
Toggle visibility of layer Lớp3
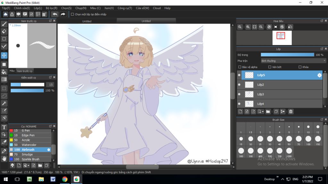[x=239, y=94]
